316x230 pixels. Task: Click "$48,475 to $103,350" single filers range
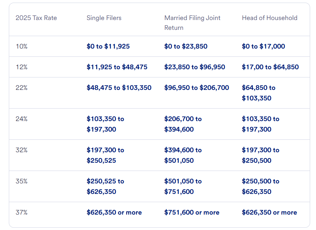pos(119,88)
